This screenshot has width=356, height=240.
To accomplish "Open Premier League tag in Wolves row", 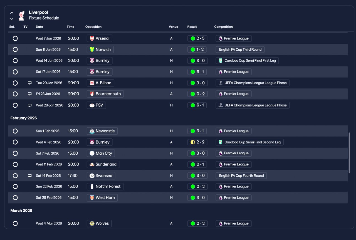I will [x=234, y=224].
